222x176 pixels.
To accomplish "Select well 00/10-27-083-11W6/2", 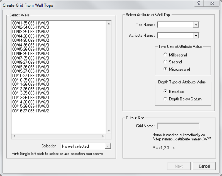I will tap(31, 75).
